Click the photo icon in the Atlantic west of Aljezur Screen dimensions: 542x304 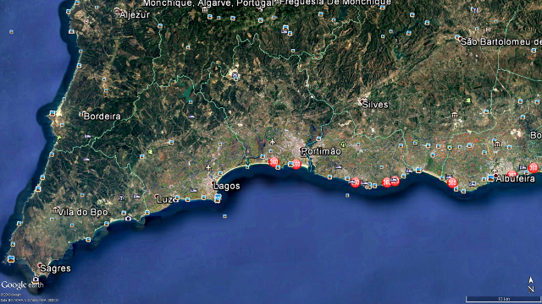tap(11, 32)
